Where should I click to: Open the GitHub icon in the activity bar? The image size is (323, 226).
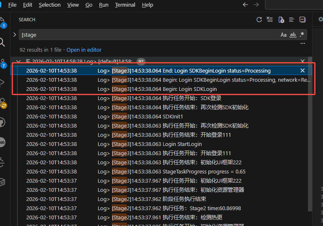(3, 122)
